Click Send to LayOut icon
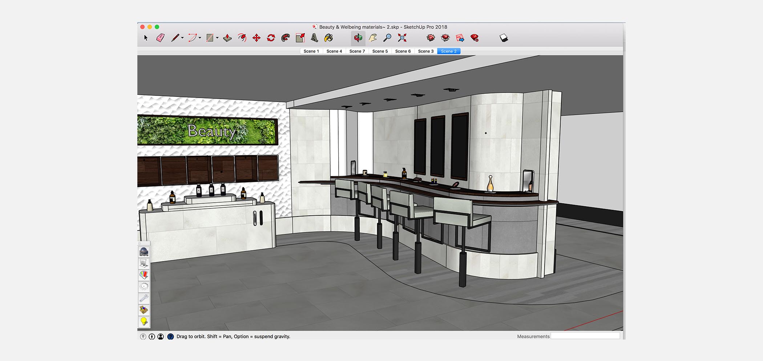The image size is (763, 361). 460,38
